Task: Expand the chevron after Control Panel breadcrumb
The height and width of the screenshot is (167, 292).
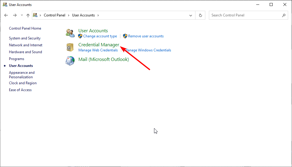Action: [x=69, y=15]
